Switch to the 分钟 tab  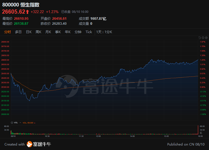pos(78,32)
